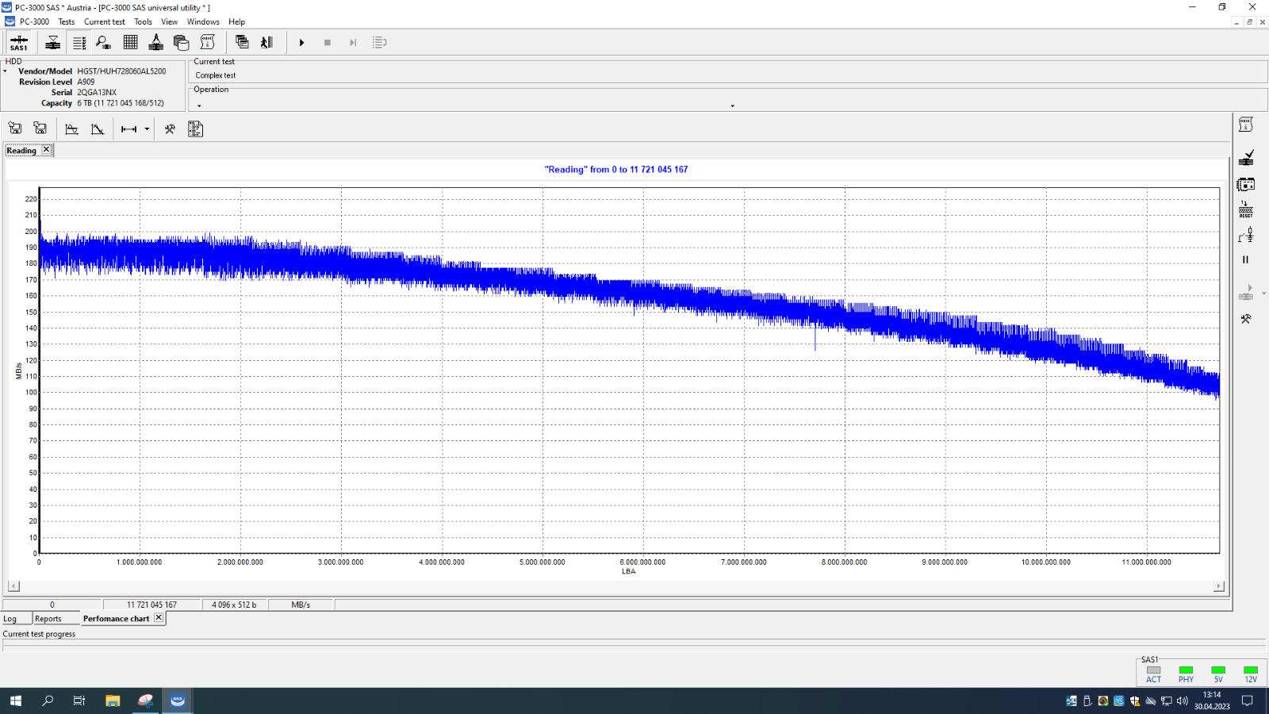Open the Tests menu
The width and height of the screenshot is (1269, 714).
pos(67,21)
